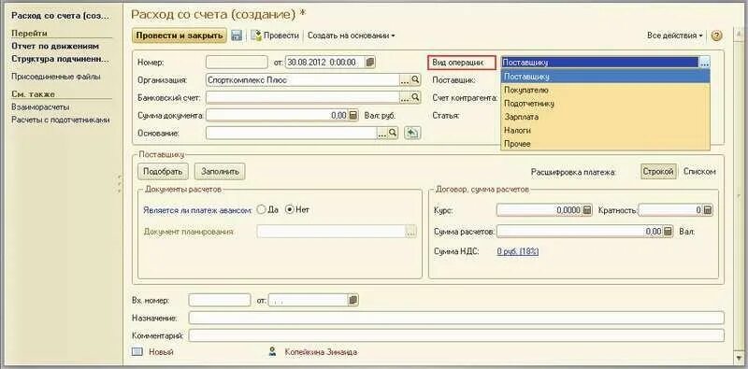The image size is (748, 369).
Task: Click the Сумма документа value field
Action: [277, 116]
